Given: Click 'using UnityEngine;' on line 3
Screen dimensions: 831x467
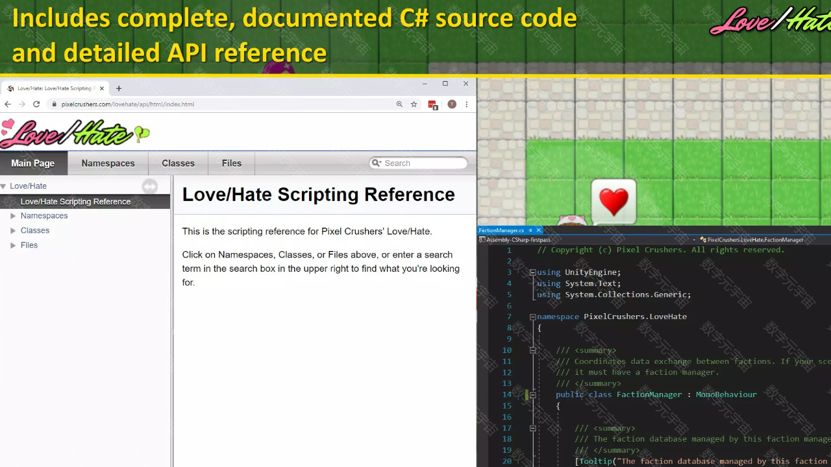Looking at the screenshot, I should [x=578, y=272].
